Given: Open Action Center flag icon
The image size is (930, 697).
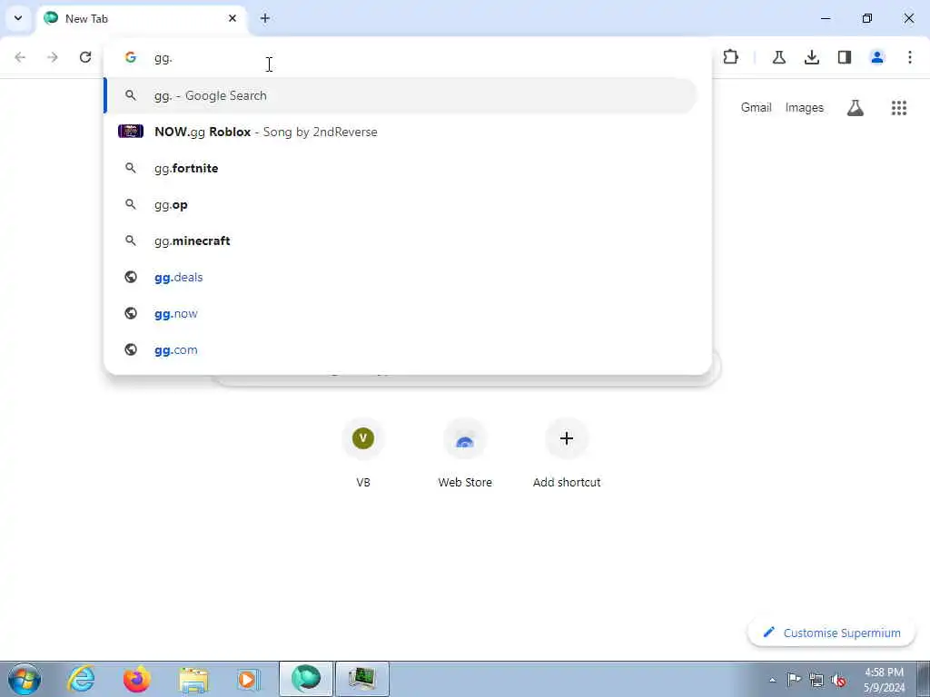Looking at the screenshot, I should pyautogui.click(x=794, y=680).
